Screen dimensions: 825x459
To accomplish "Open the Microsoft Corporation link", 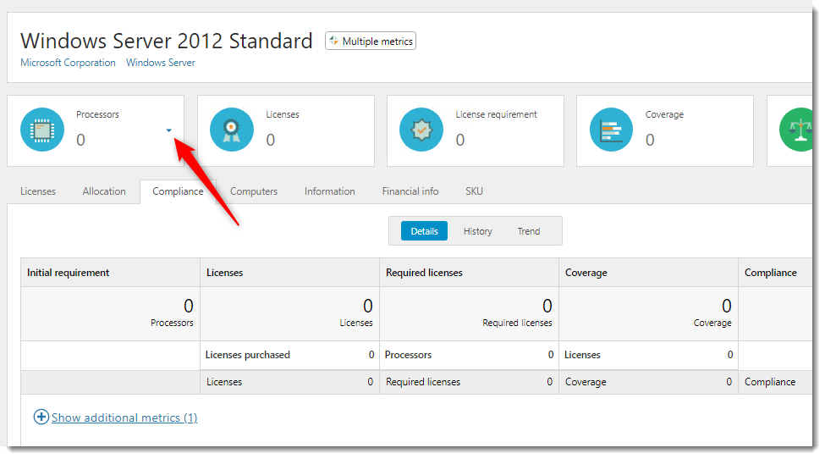I will point(68,63).
